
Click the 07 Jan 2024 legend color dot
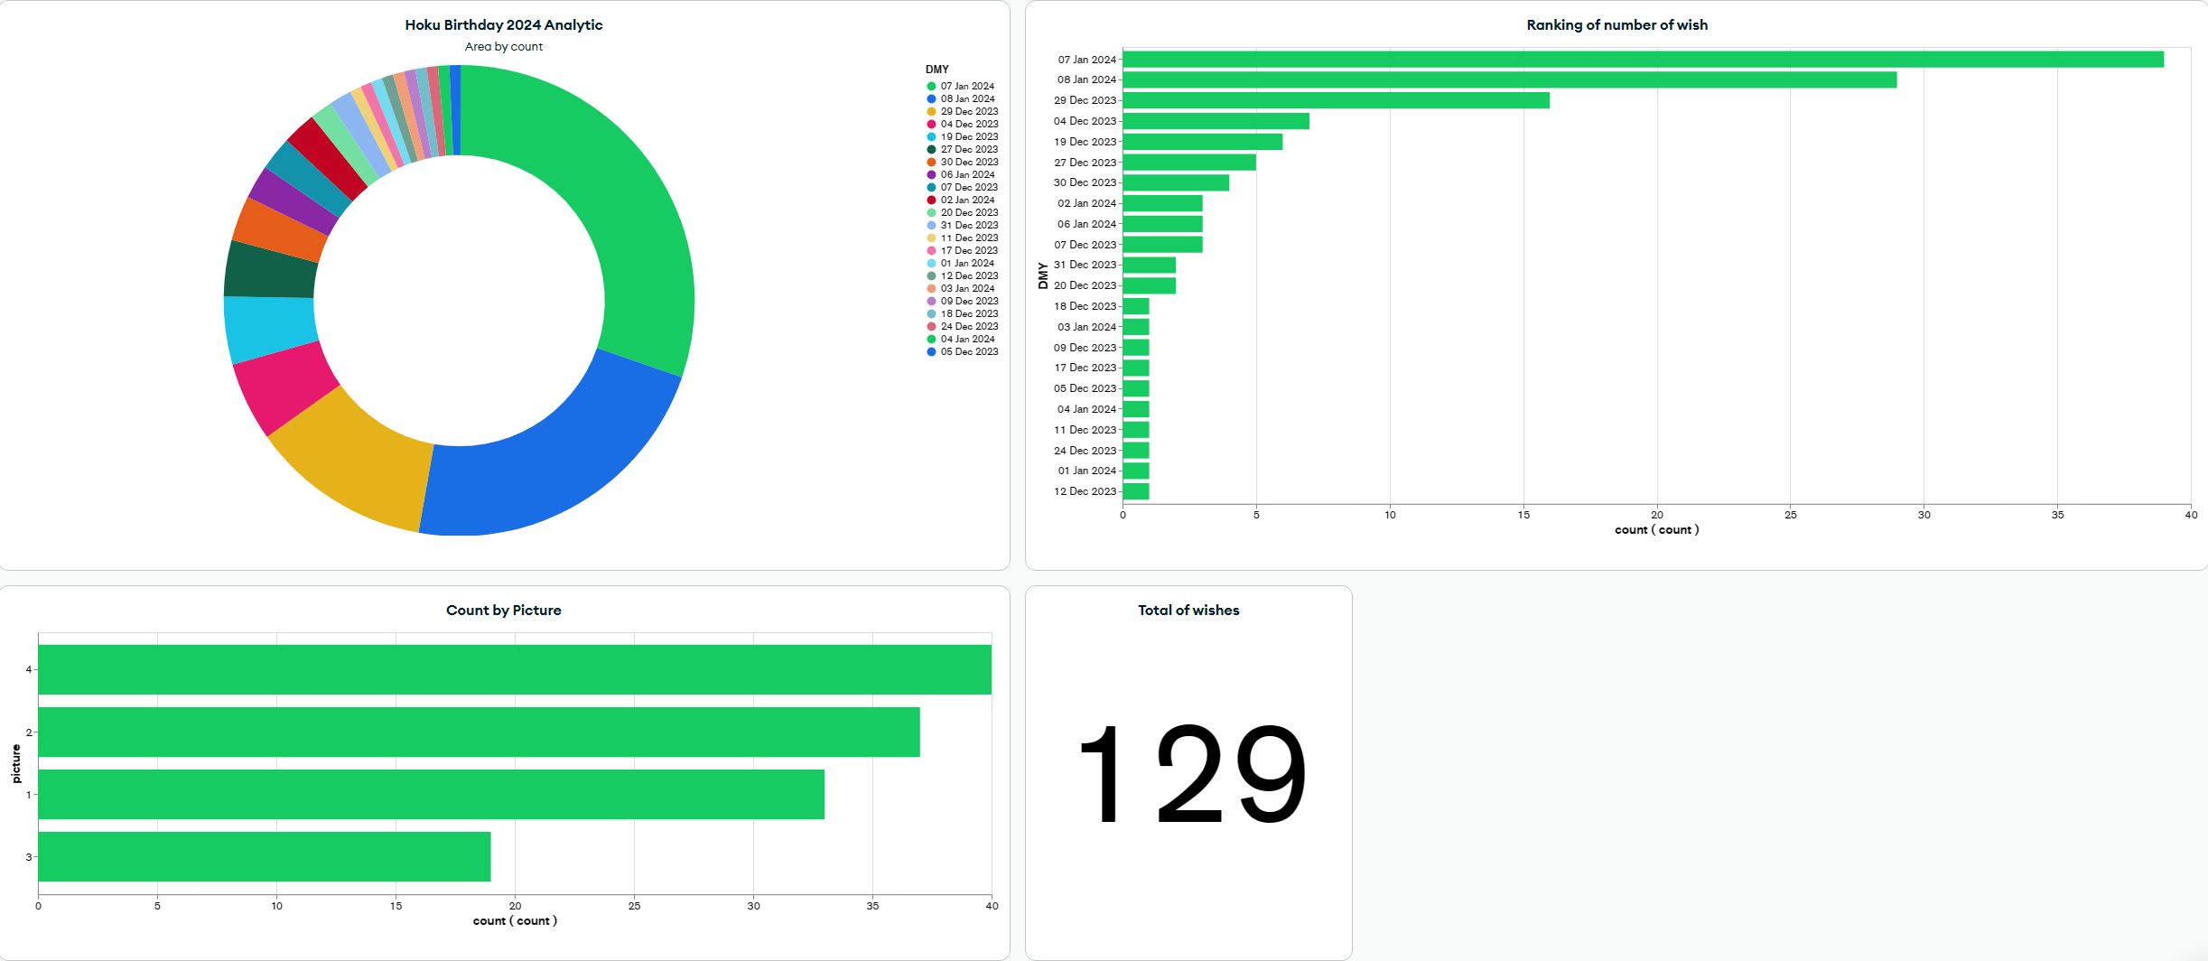[x=931, y=86]
